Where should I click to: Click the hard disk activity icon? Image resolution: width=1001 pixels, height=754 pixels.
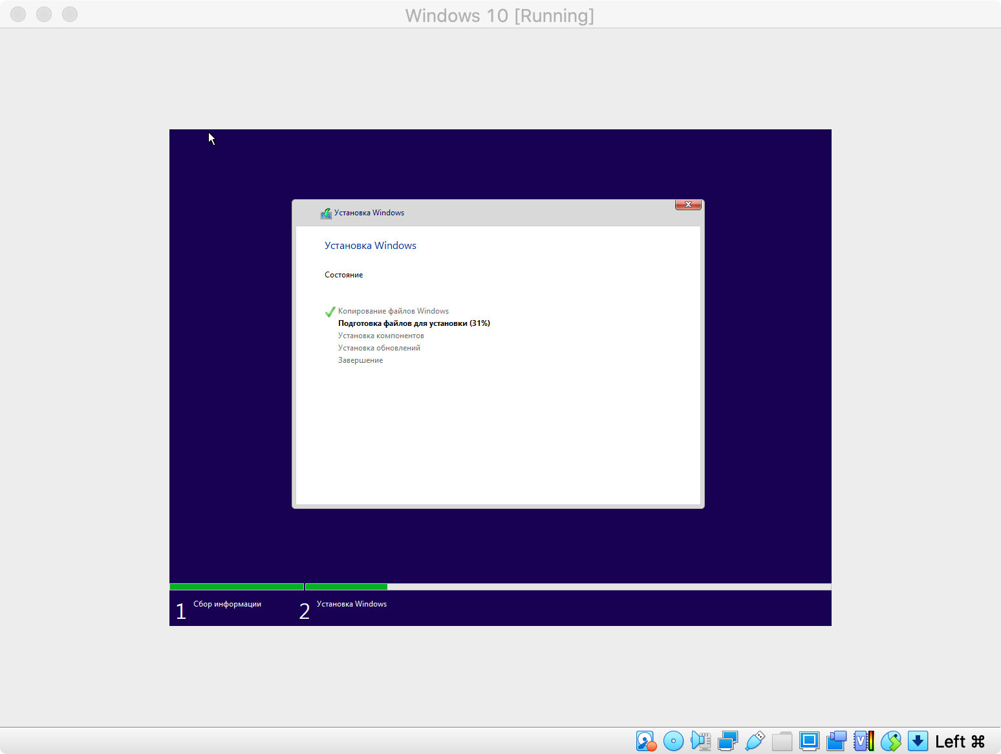click(646, 741)
